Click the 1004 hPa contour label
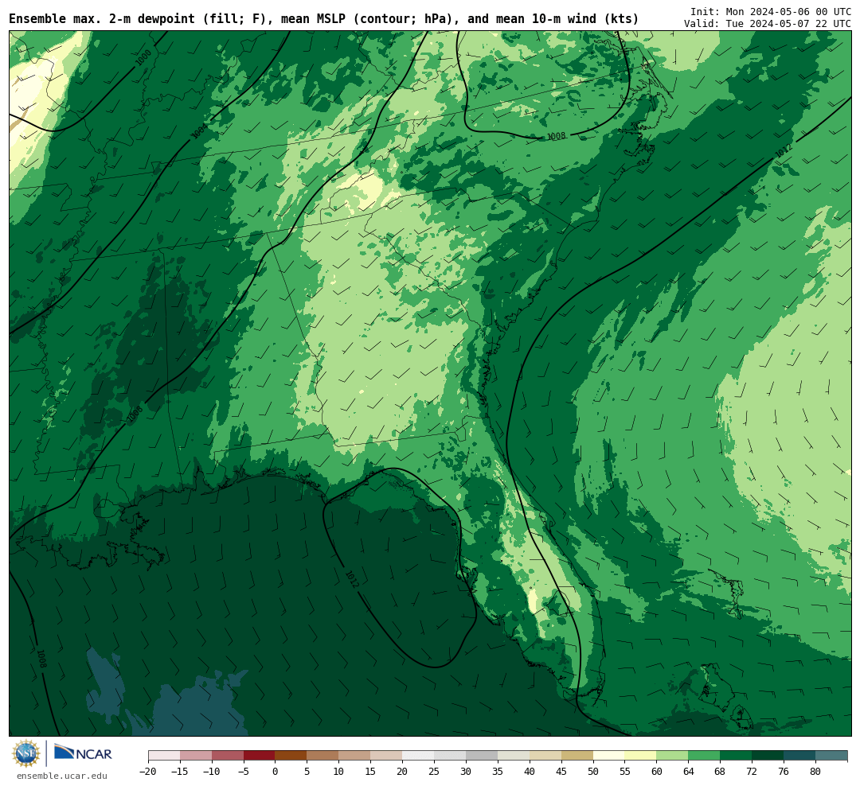Viewport: 860px width, 786px height. pos(199,130)
